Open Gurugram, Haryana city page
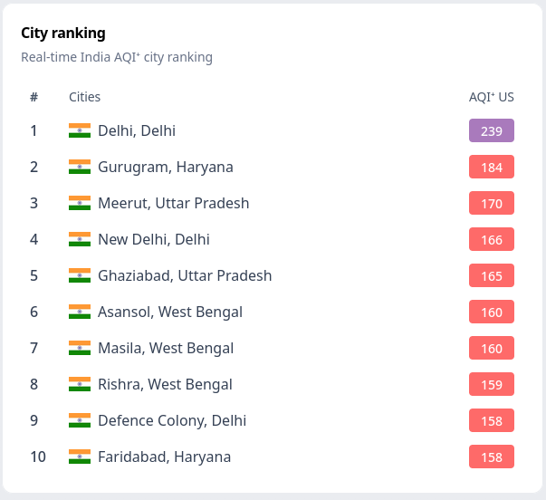Screen dimensions: 546x500 (166, 168)
